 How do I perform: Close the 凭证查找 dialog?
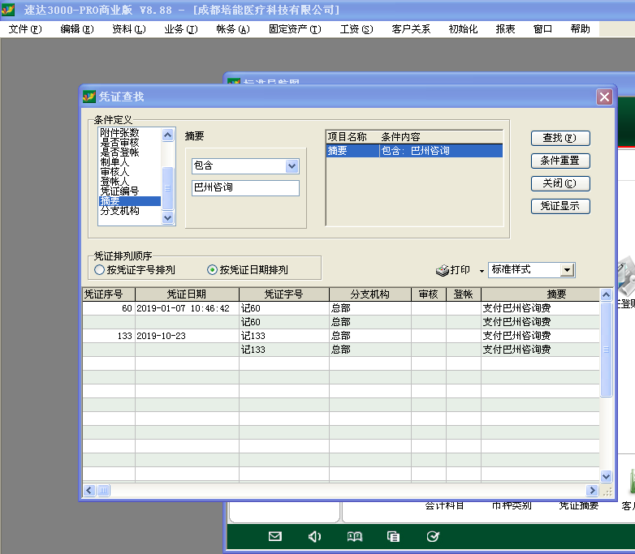click(x=604, y=97)
